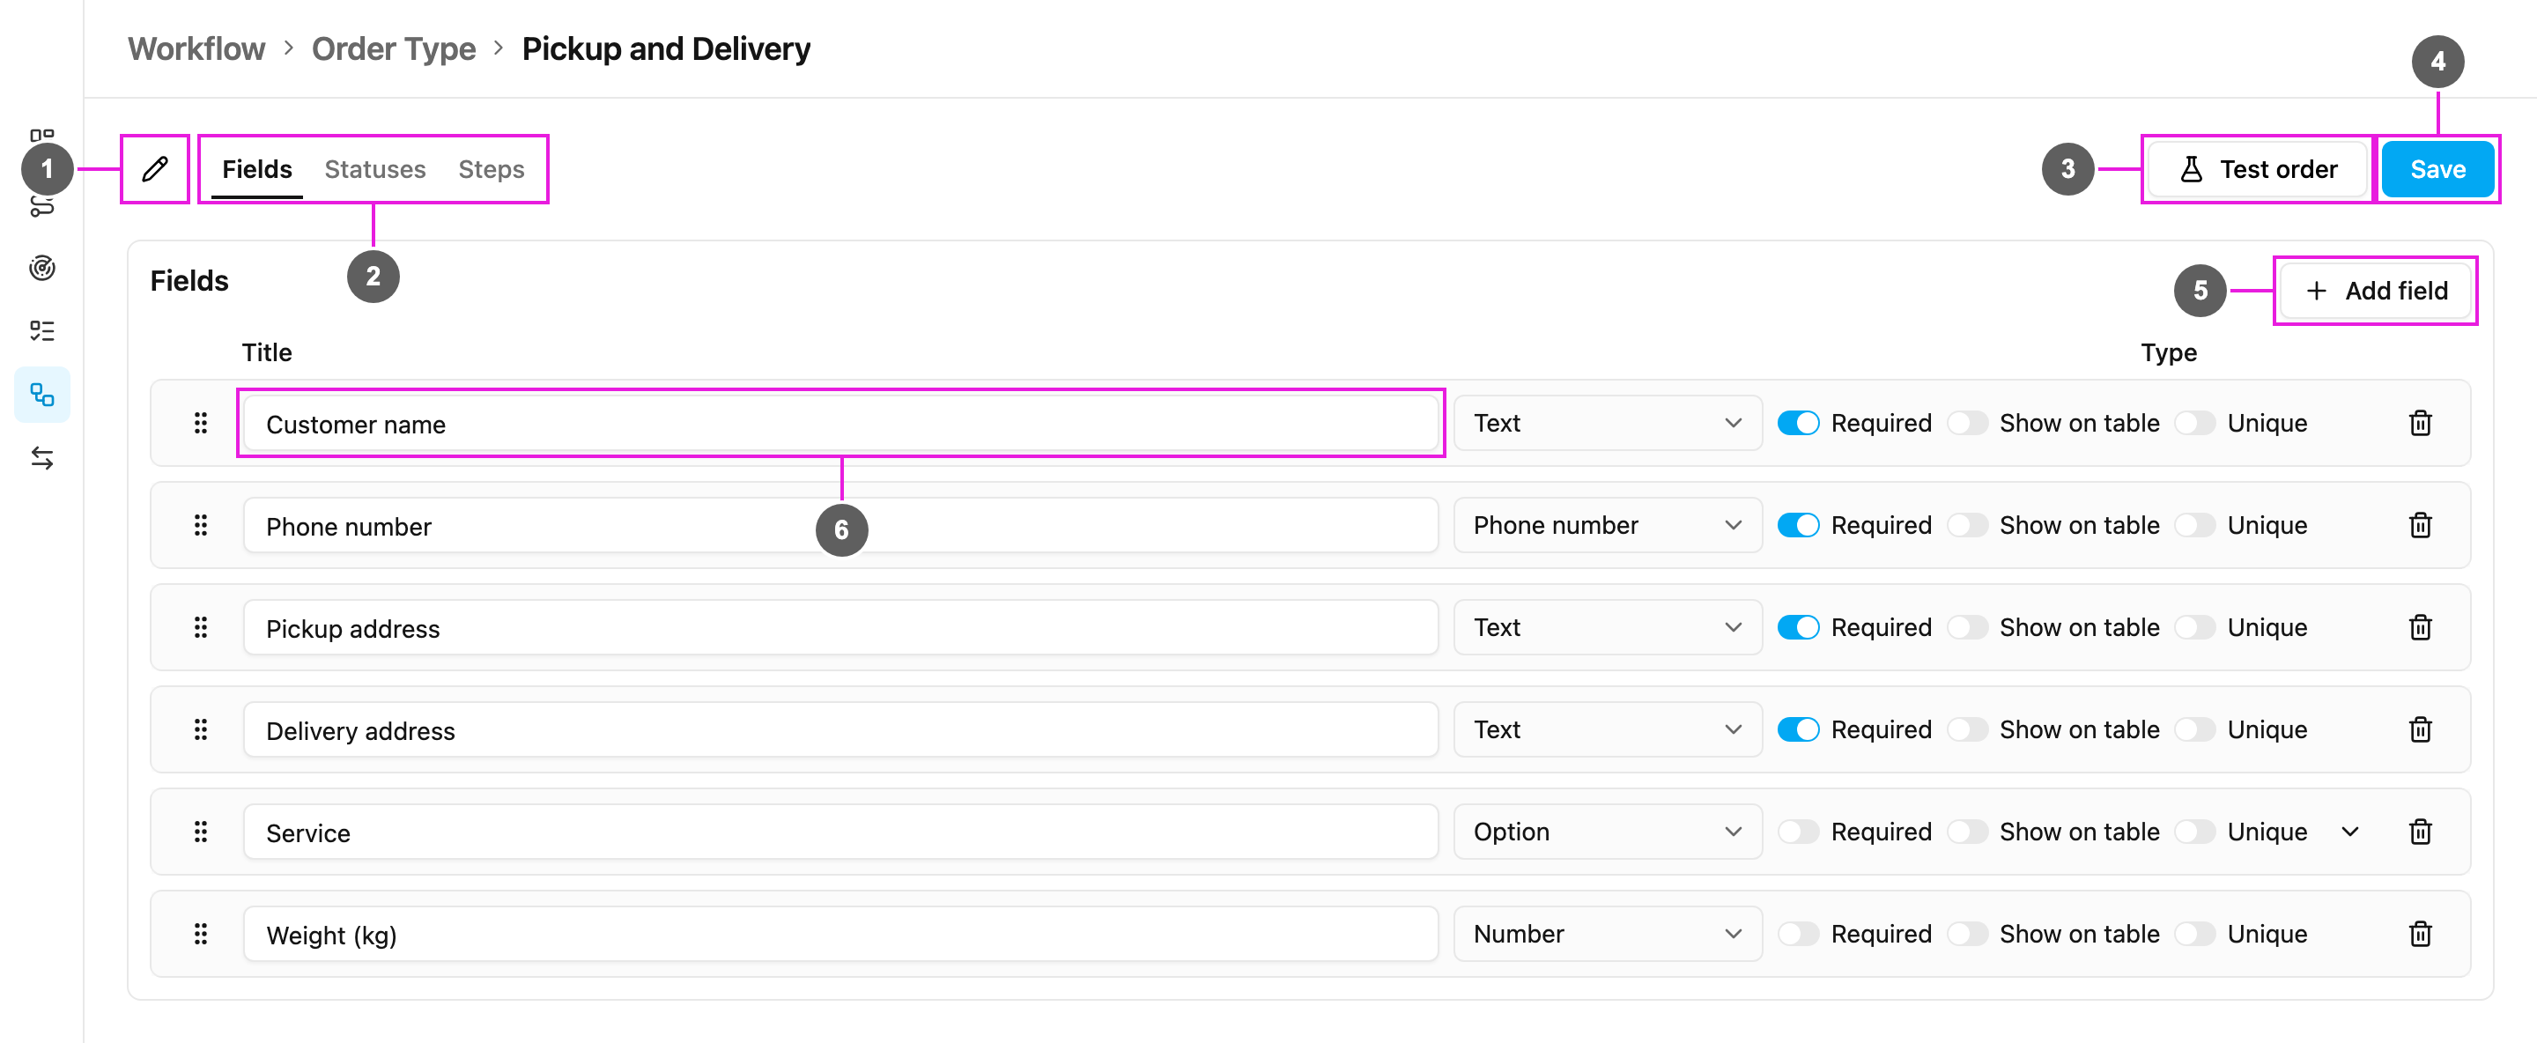Delete the Phone number field row
Screen dimensions: 2537x1043
tap(2420, 526)
